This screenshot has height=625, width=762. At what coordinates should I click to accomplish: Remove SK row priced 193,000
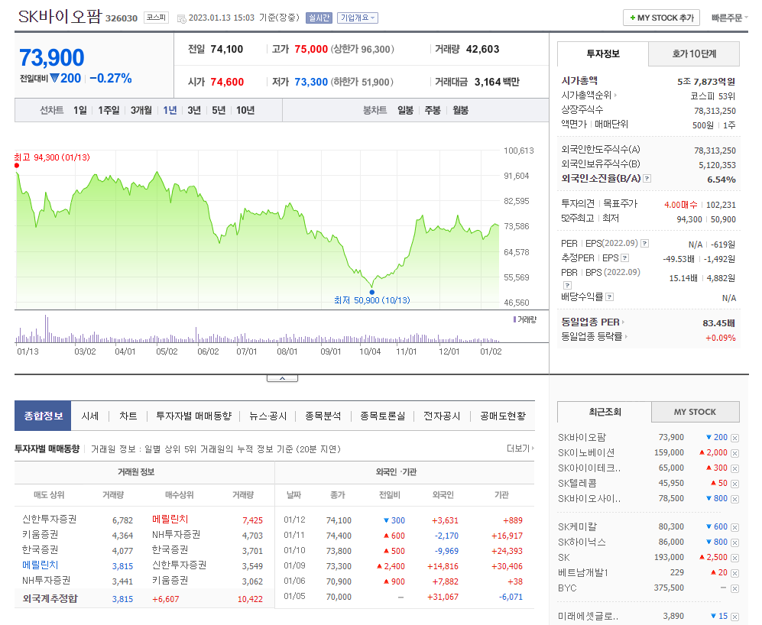pyautogui.click(x=734, y=558)
